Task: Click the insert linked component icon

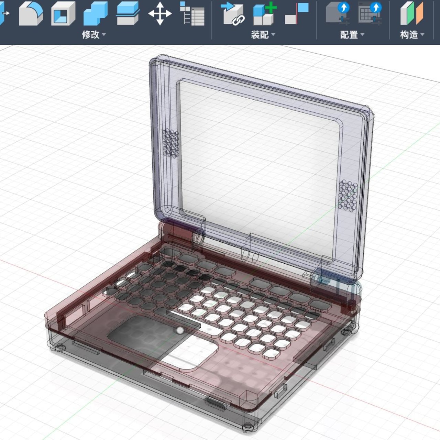Action: coord(232,14)
